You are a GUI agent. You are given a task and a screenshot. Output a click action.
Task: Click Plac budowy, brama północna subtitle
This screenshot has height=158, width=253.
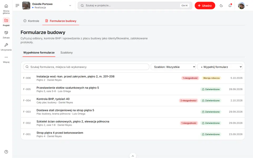point(61,114)
